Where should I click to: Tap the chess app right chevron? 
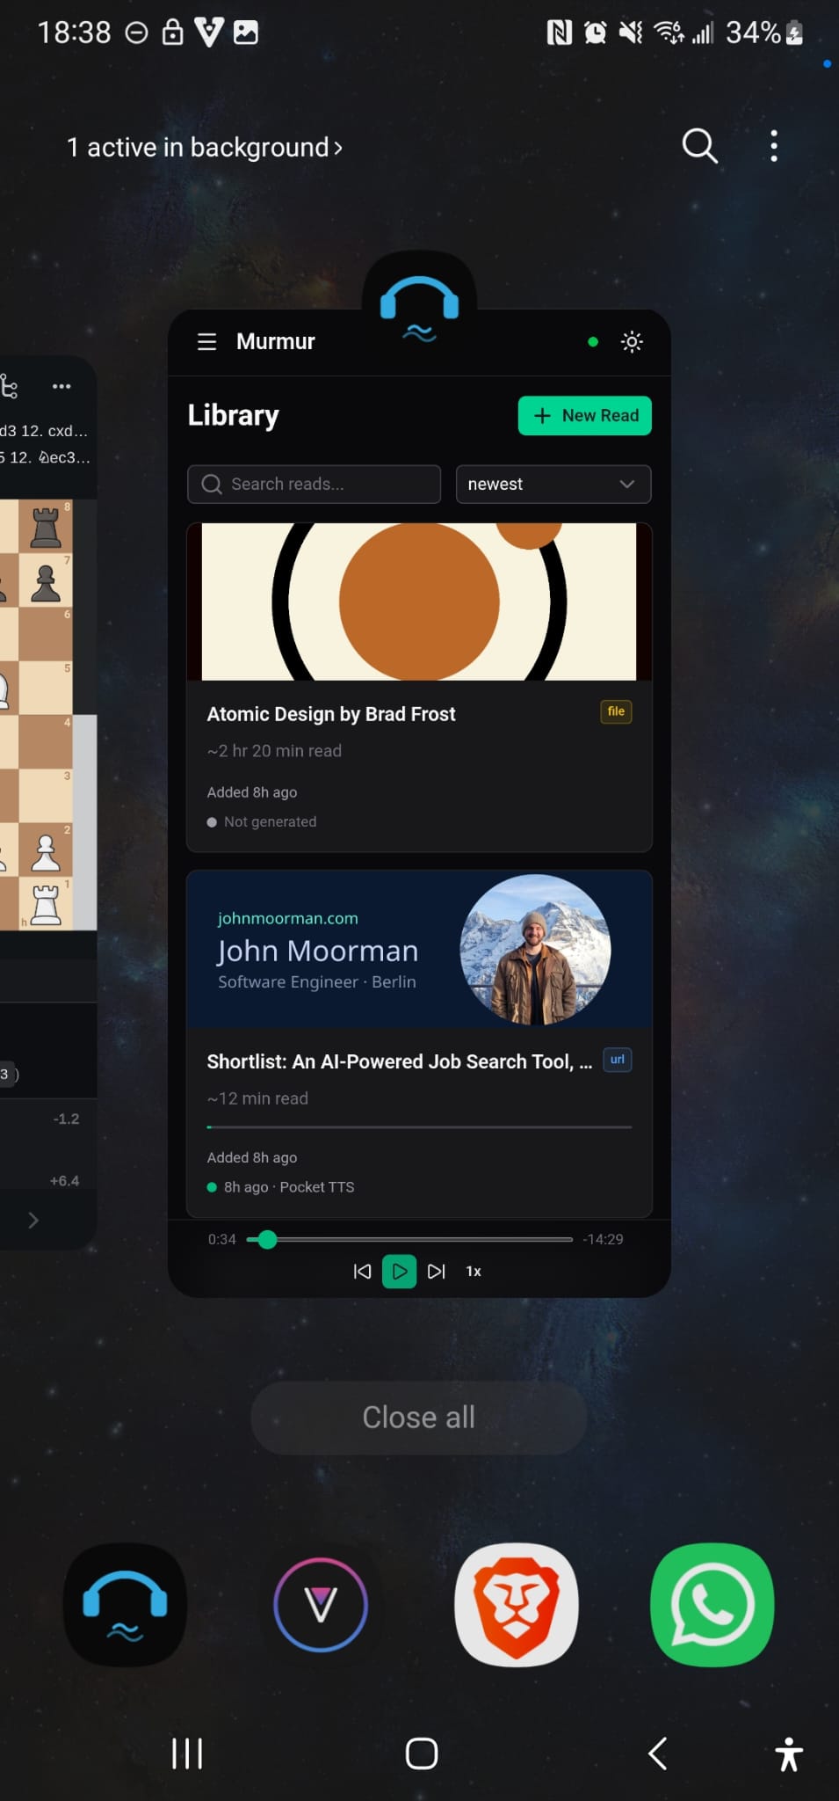pos(33,1220)
